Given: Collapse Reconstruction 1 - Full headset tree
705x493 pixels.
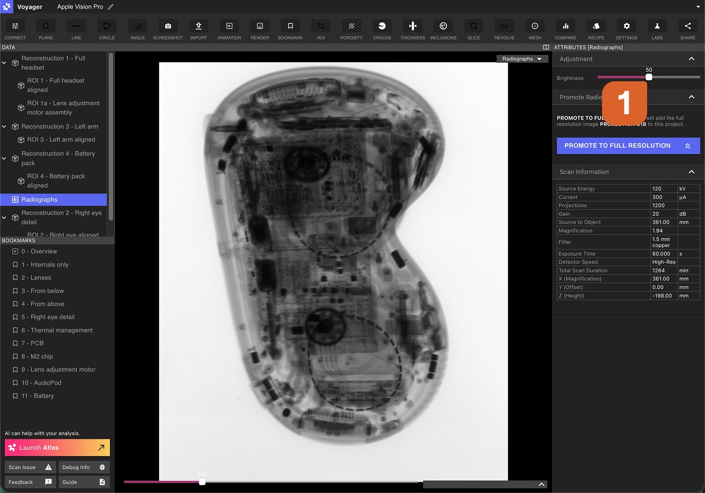Looking at the screenshot, I should pos(4,63).
